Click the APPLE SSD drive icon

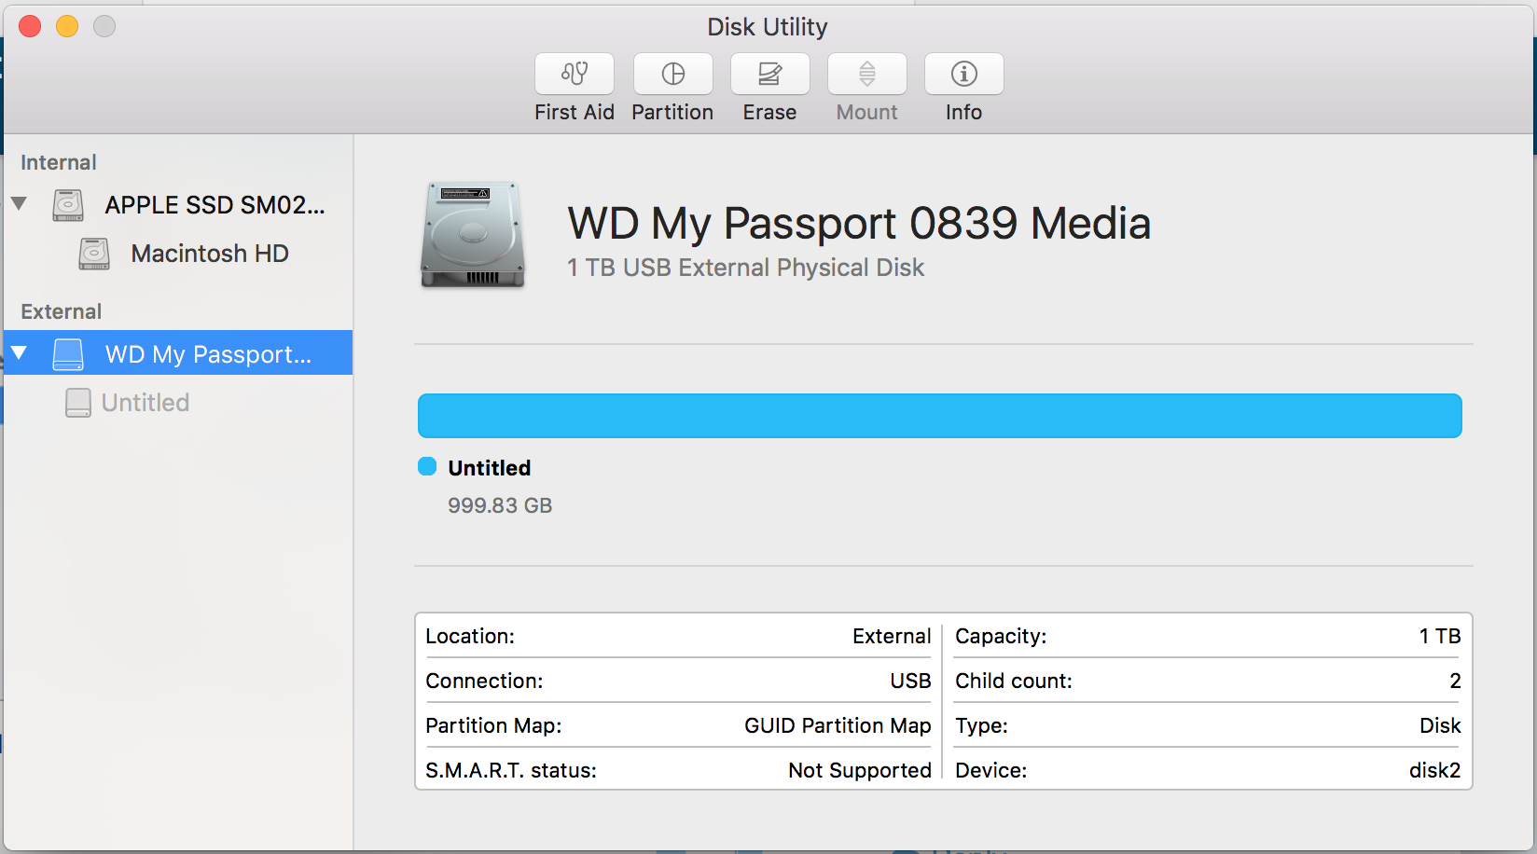(x=68, y=205)
